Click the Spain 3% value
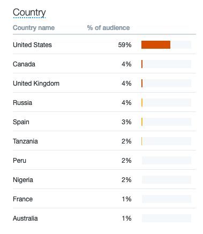The image size is (203, 234). pos(126,122)
